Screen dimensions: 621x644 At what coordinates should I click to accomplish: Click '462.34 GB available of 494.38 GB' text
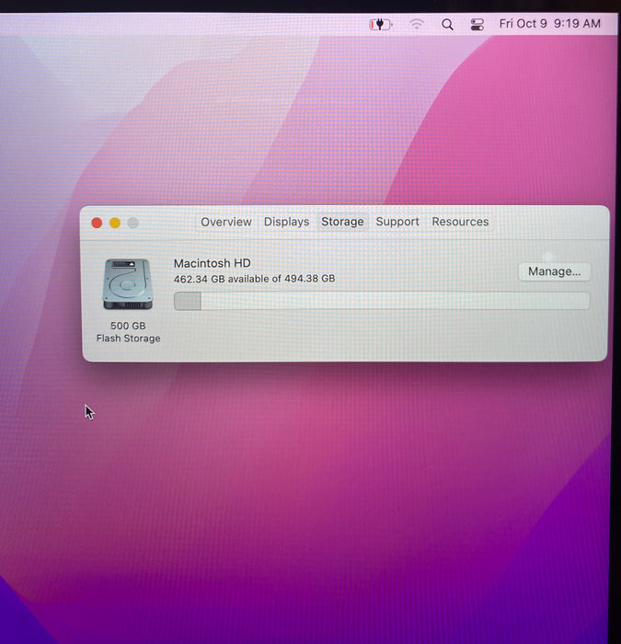(254, 279)
